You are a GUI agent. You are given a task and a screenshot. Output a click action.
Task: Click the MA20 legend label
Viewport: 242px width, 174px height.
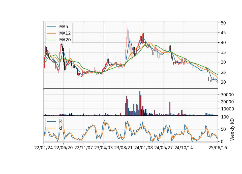(65, 40)
